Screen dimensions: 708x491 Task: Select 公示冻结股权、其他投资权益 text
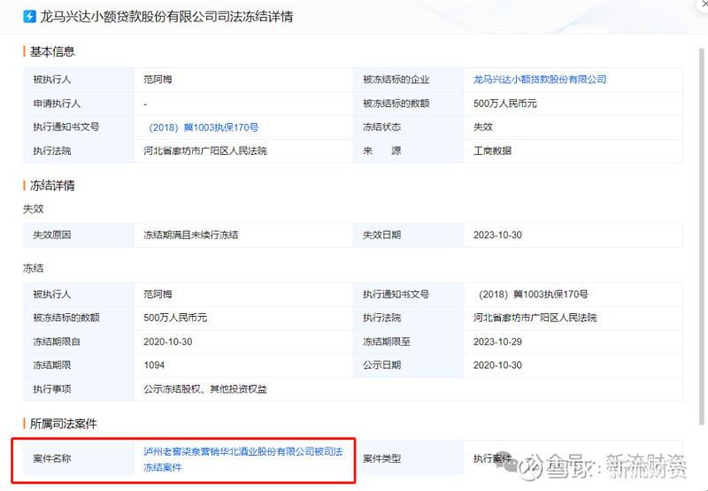205,389
